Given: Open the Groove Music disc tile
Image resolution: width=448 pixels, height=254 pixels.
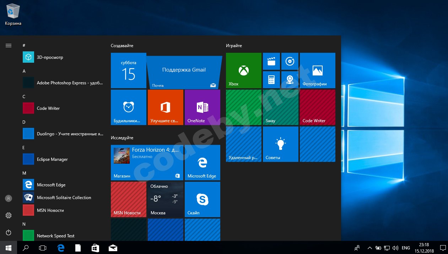Looking at the screenshot, I should click(290, 61).
